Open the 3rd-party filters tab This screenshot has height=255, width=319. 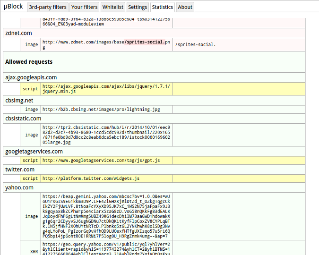coord(48,7)
